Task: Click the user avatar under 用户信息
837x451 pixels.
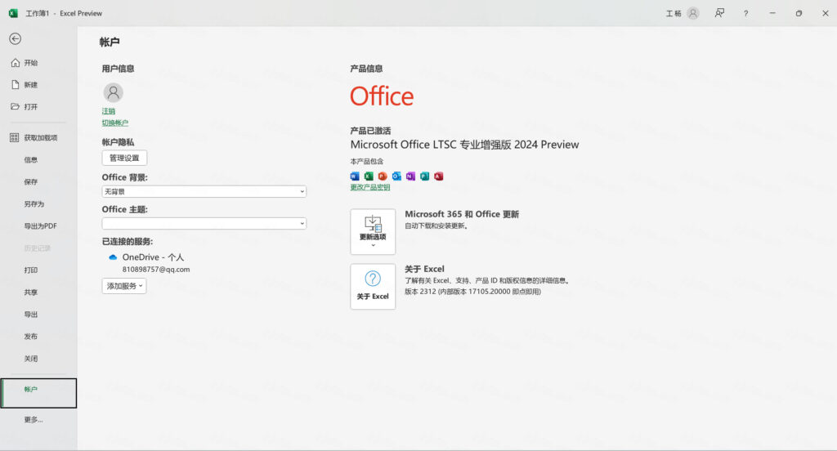Action: point(113,92)
